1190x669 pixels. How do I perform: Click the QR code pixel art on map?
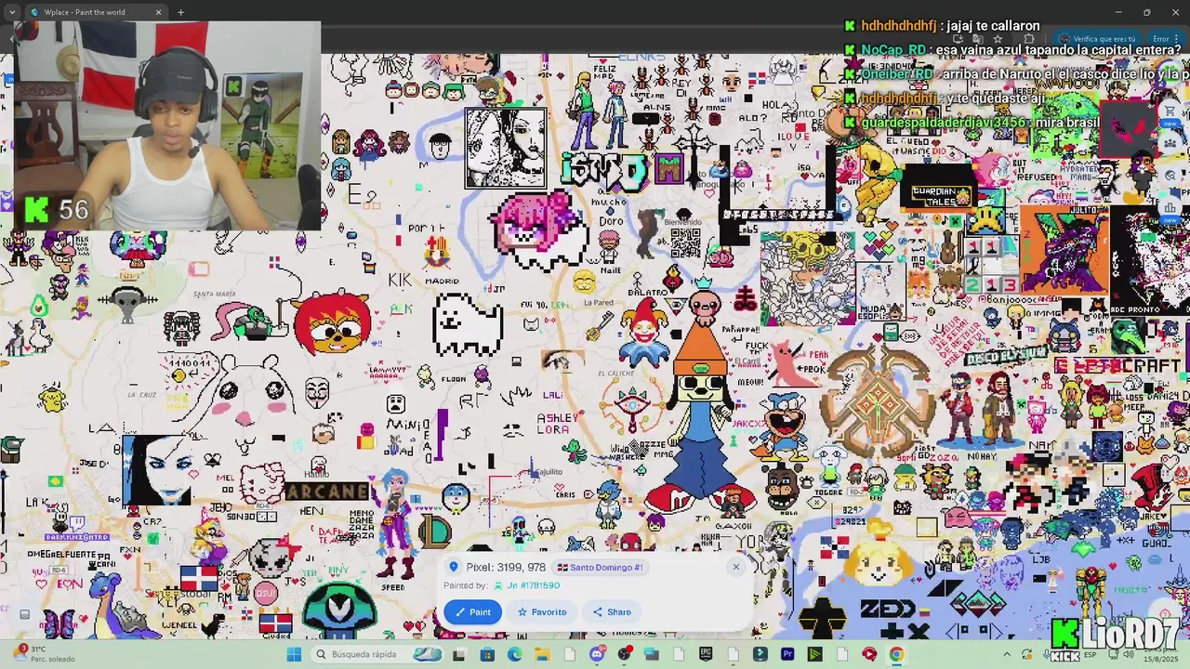click(x=685, y=243)
